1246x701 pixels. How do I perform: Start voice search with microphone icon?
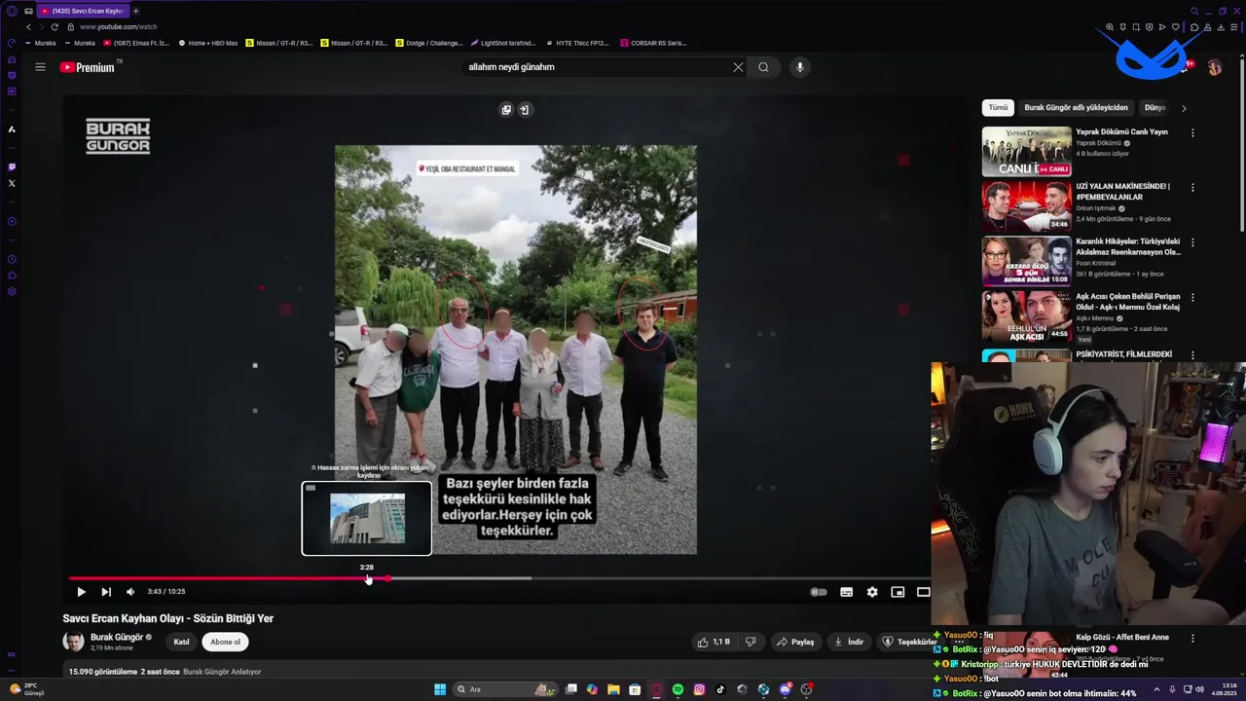[800, 67]
